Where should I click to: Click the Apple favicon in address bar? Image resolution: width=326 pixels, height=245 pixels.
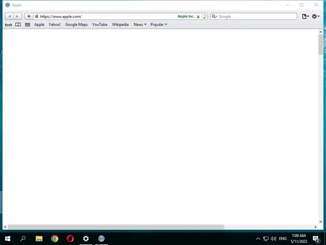37,16
